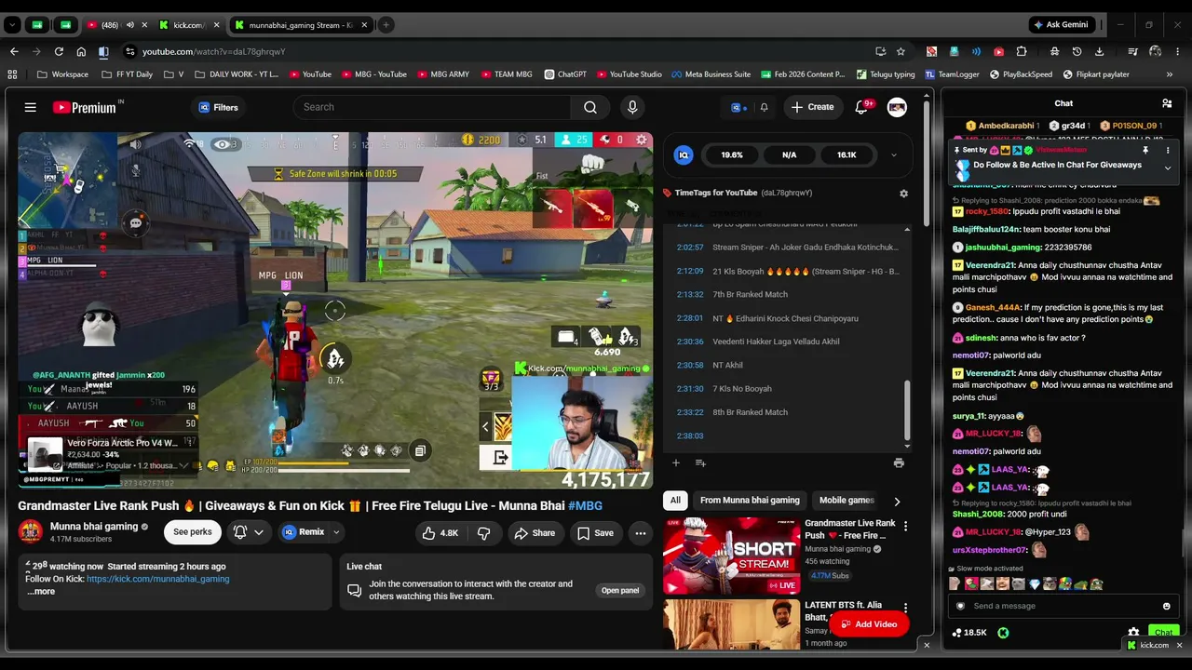Click the red Add Video button

tap(869, 624)
